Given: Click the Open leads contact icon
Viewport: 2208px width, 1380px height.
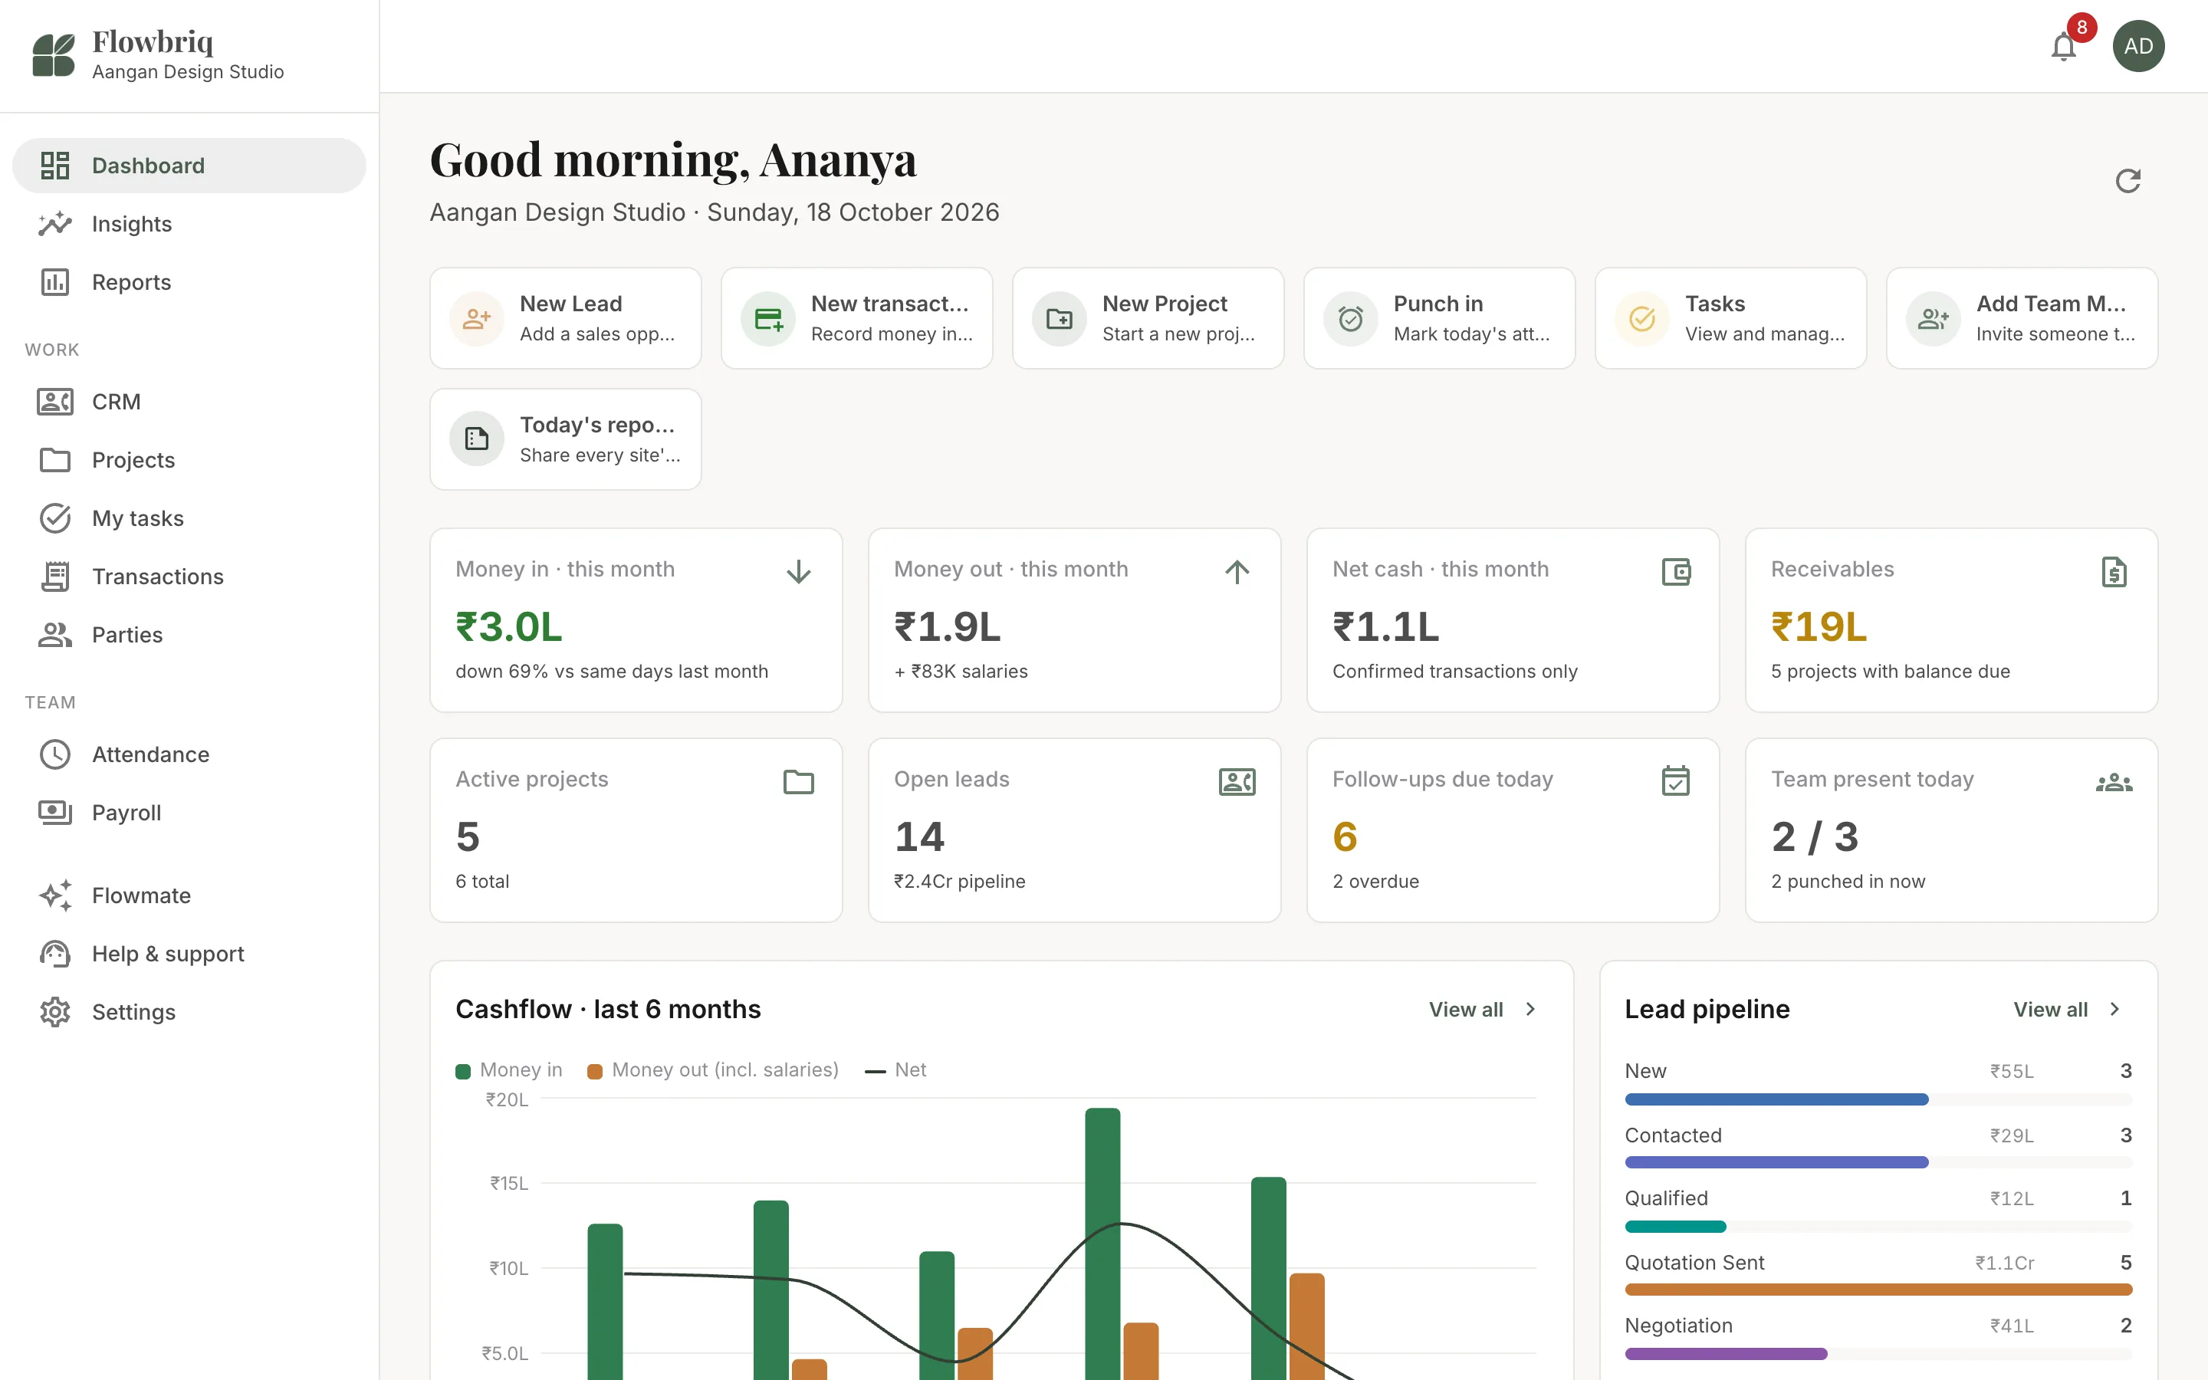Looking at the screenshot, I should pyautogui.click(x=1237, y=782).
